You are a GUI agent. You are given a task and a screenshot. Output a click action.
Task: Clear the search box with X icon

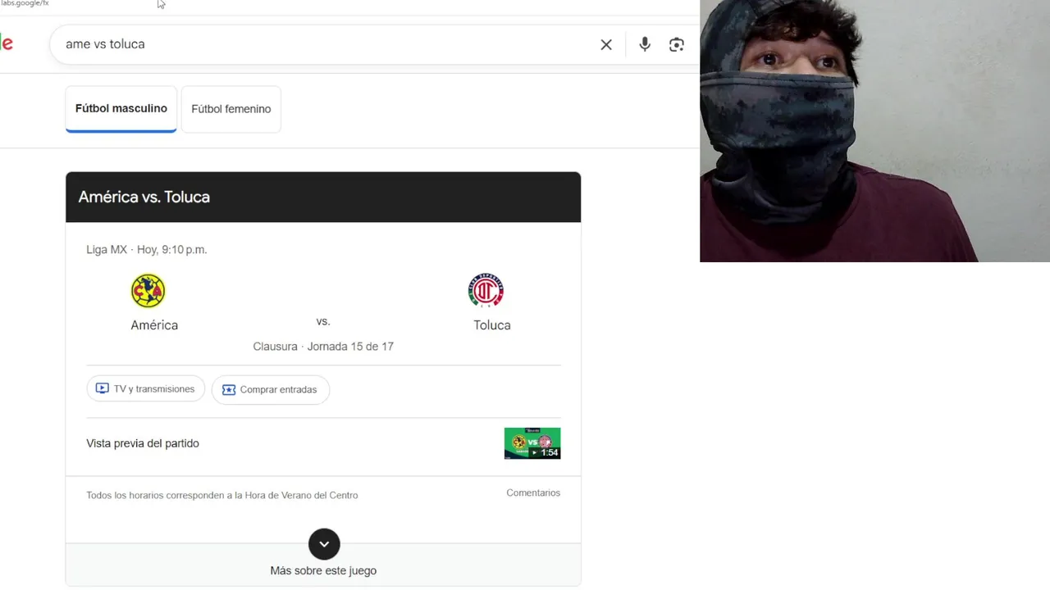click(606, 45)
